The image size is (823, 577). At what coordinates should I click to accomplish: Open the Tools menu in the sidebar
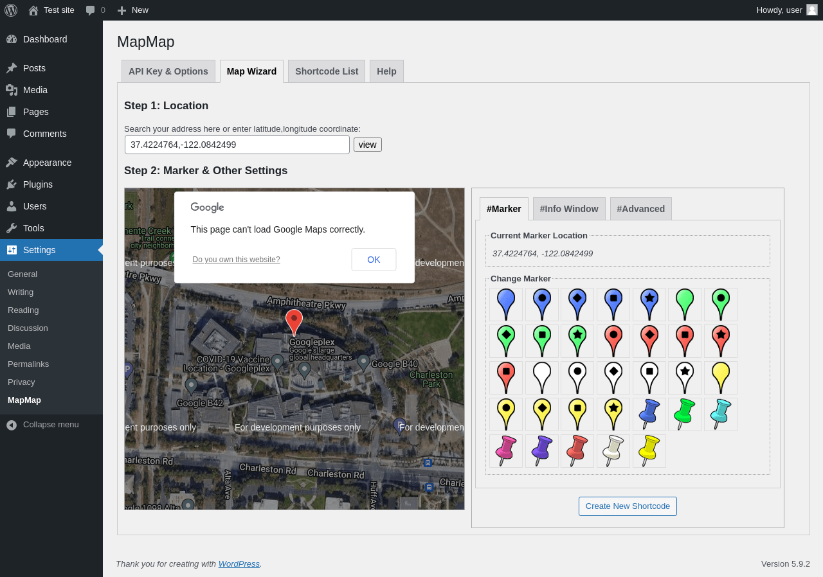tap(51, 228)
